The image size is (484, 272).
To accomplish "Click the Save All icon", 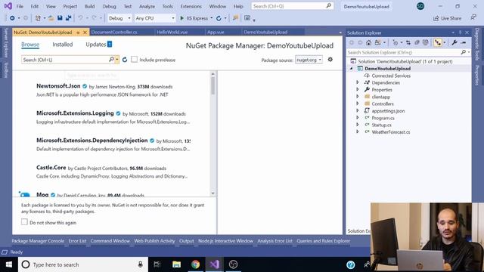I will [69, 18].
